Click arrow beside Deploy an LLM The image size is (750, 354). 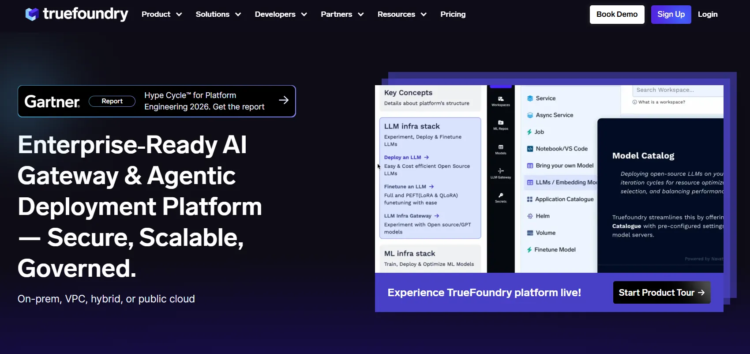coord(426,157)
